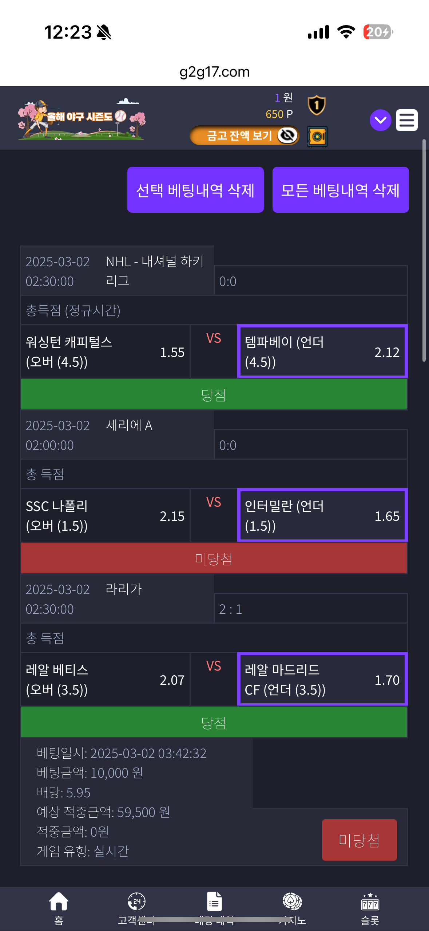
Task: Select Tampa Bay under 4.5 odds cell
Action: tap(322, 351)
